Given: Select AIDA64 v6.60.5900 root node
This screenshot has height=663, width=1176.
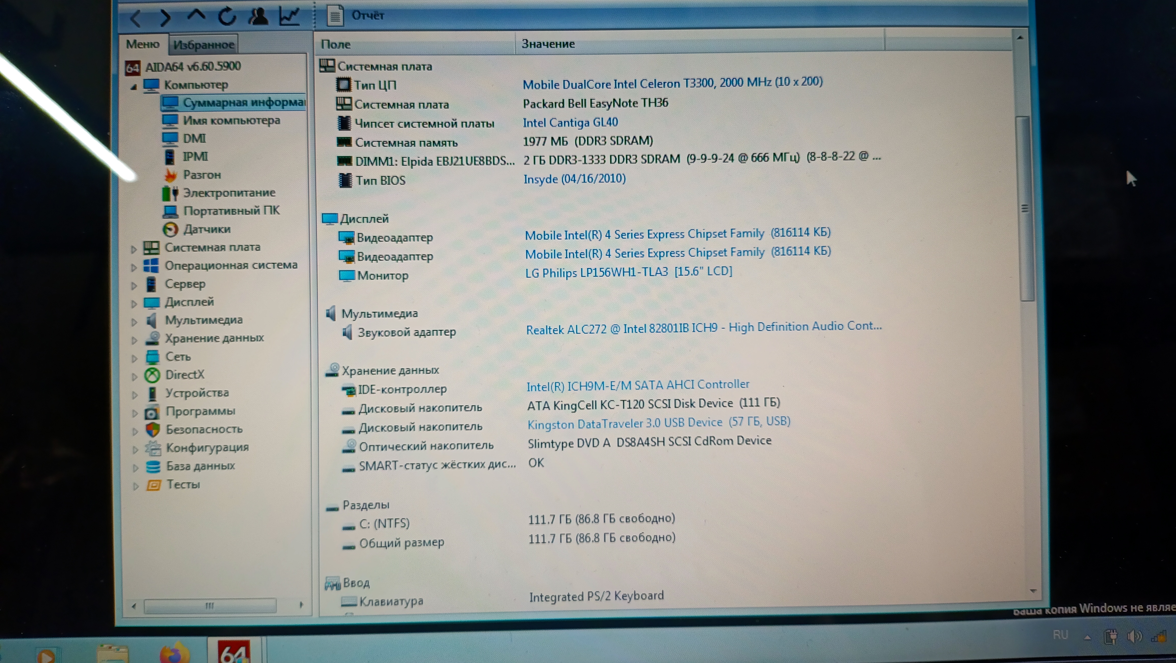Looking at the screenshot, I should 184,67.
